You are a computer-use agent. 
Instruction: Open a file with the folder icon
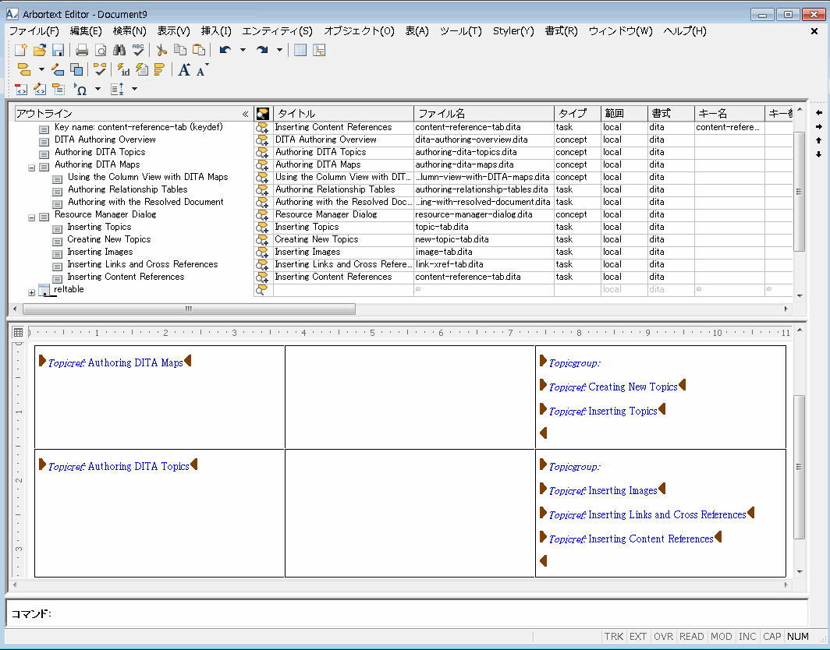coord(40,50)
